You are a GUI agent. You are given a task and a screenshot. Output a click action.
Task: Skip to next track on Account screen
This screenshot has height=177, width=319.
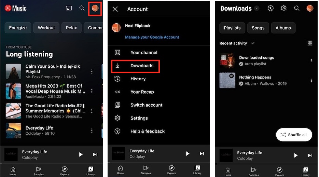pos(202,154)
